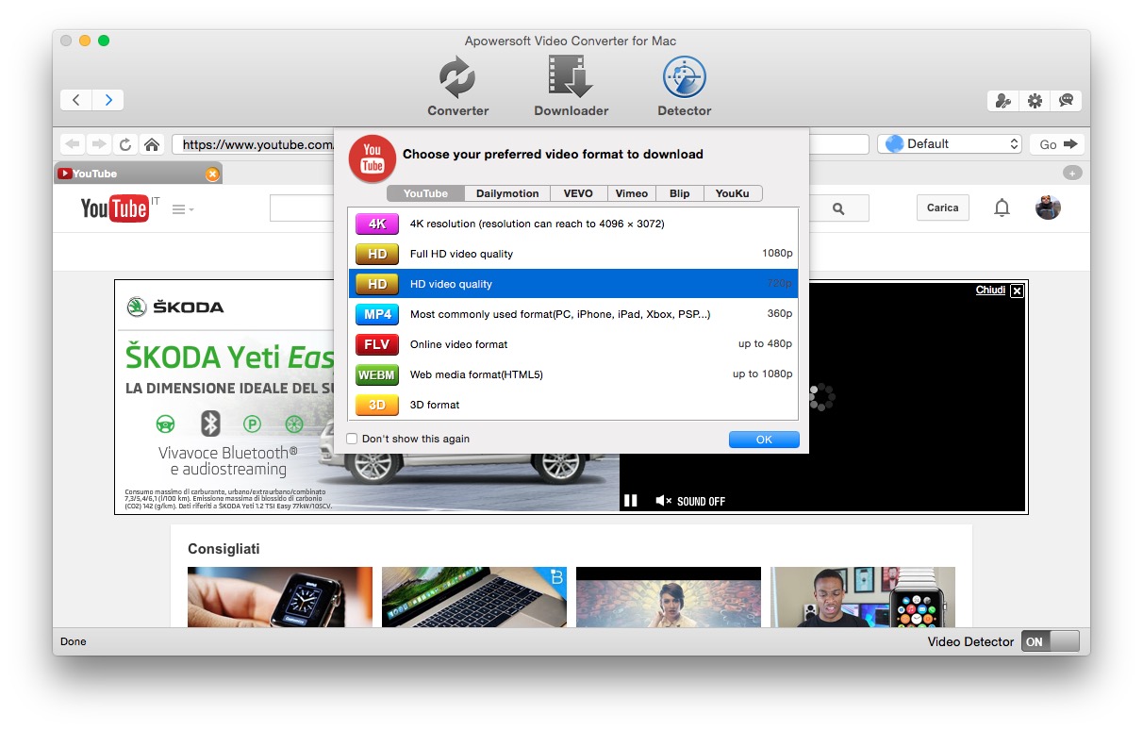Click the ŠKODA logo in ad

coord(175,307)
